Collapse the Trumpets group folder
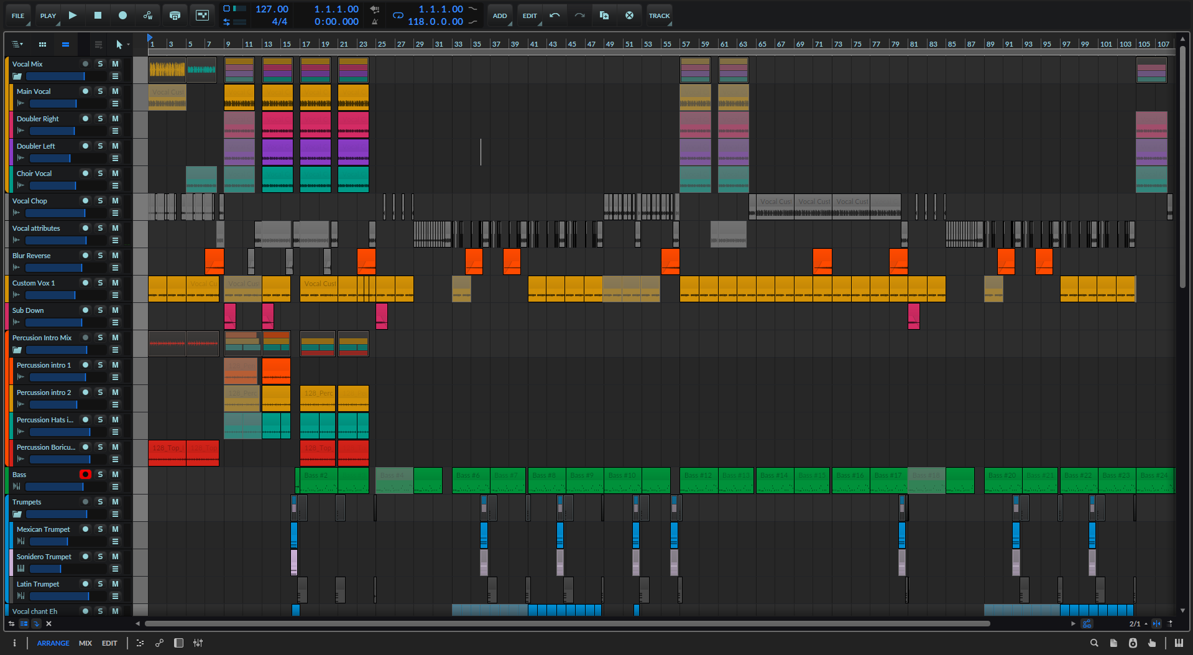Image resolution: width=1193 pixels, height=655 pixels. click(x=17, y=514)
